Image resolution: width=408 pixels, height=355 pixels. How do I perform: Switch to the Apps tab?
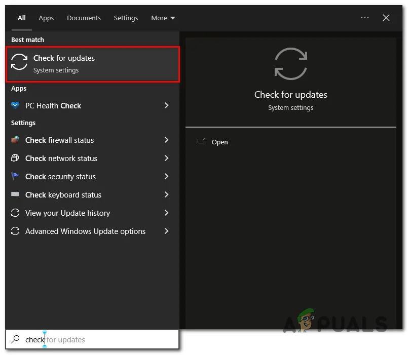coord(46,18)
